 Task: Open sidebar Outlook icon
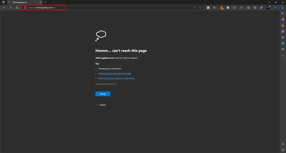pyautogui.click(x=283, y=44)
